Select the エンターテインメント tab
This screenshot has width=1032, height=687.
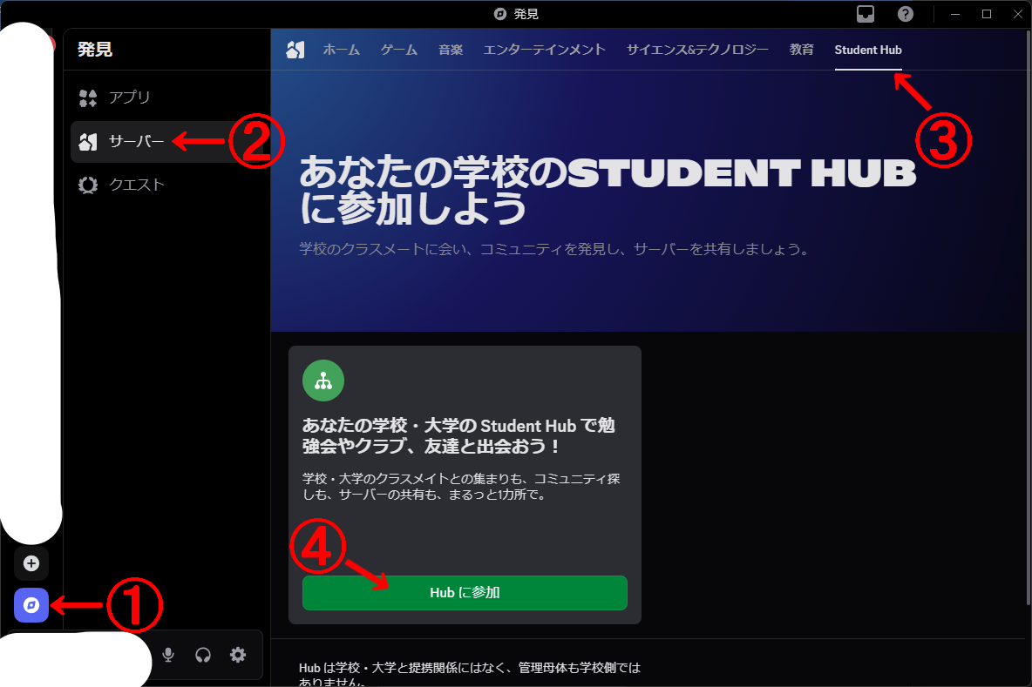click(x=545, y=50)
